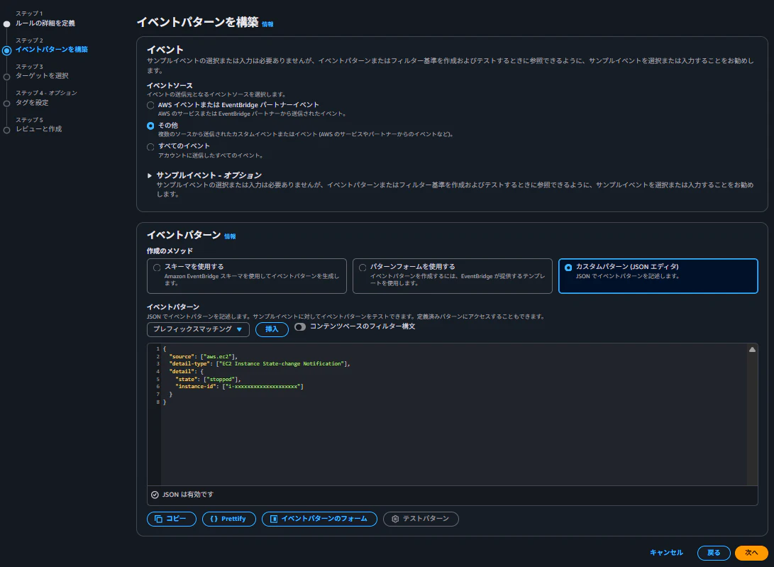774x567 pixels.
Task: Click the 作成のメソッド label
Action: (x=170, y=251)
